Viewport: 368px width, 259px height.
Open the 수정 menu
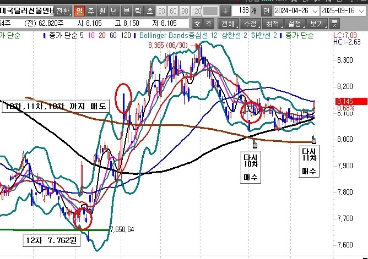click(x=251, y=24)
